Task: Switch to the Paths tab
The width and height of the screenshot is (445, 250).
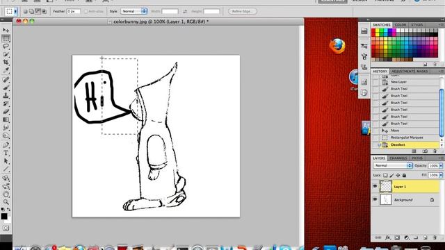Action: pos(417,158)
